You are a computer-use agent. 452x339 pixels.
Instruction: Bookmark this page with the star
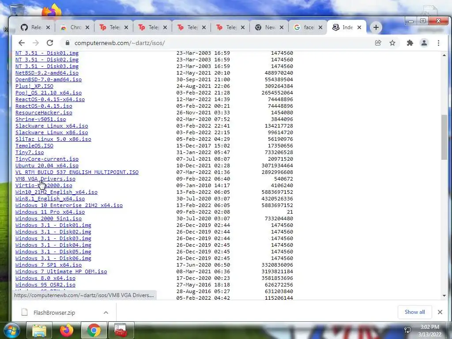click(392, 43)
